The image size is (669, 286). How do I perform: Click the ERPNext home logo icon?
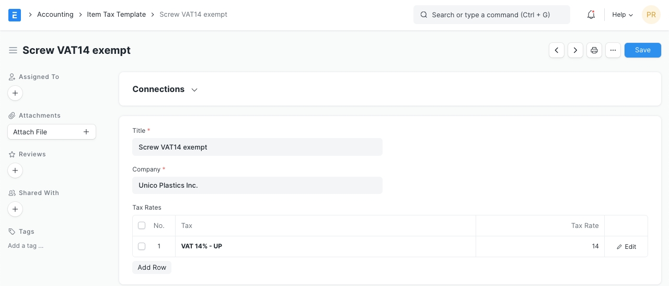pos(15,15)
